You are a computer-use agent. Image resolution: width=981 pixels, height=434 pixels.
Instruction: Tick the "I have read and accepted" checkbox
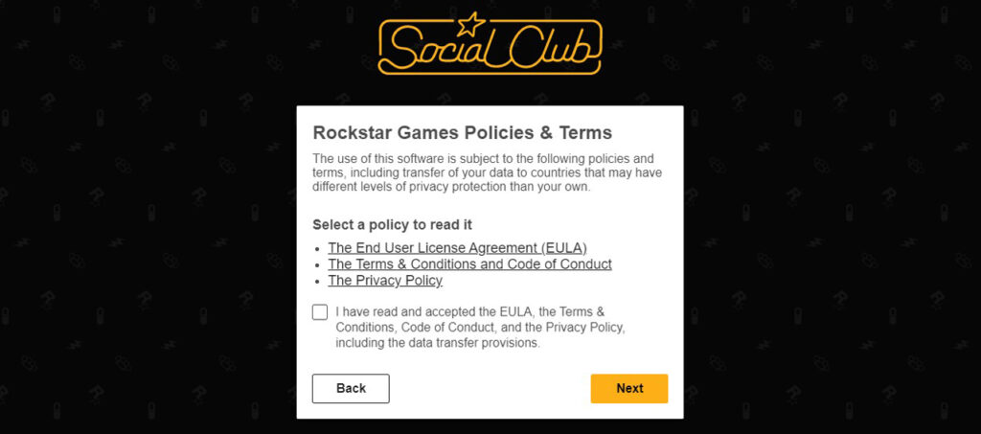320,312
